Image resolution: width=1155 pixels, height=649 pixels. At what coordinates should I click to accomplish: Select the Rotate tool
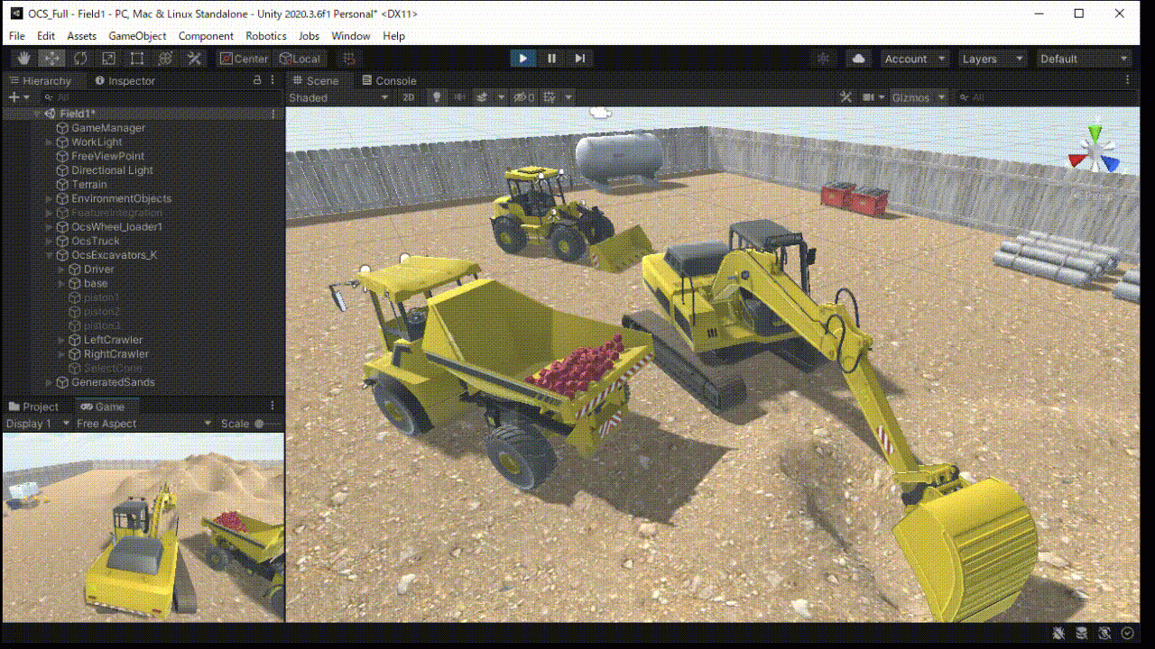80,58
